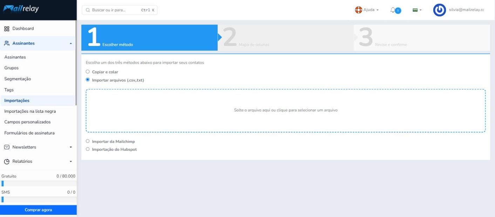Choose Importar da Mailchimp radio
495x217 pixels.
point(88,141)
